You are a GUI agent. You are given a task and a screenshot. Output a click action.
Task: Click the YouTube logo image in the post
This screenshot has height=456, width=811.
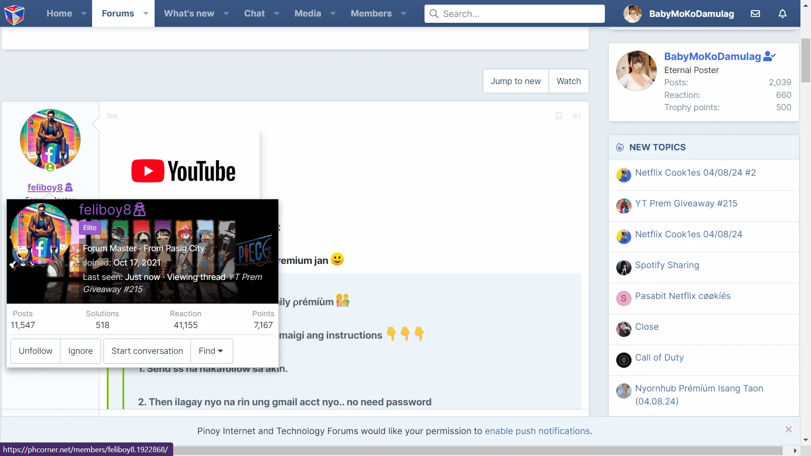click(x=183, y=171)
